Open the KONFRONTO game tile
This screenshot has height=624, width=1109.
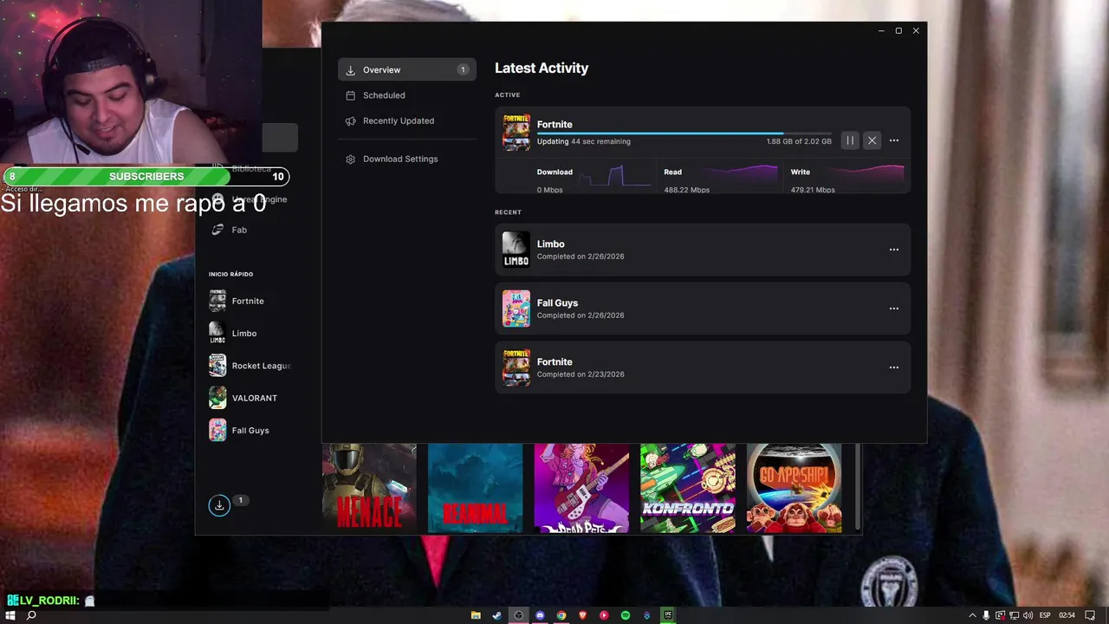688,488
